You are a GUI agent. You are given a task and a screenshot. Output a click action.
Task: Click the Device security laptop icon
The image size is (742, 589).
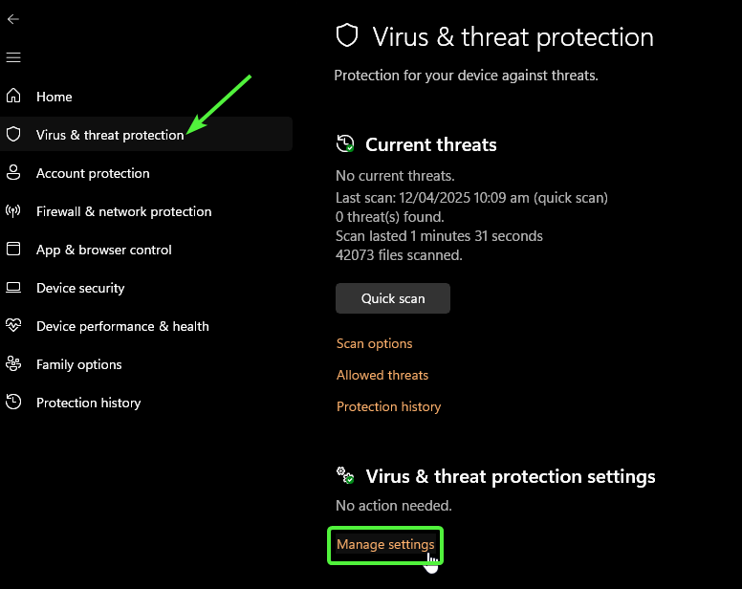coord(13,288)
